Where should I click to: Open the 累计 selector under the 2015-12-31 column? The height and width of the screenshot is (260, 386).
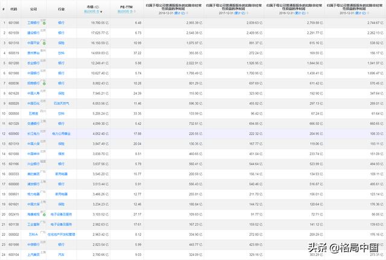[361, 13]
